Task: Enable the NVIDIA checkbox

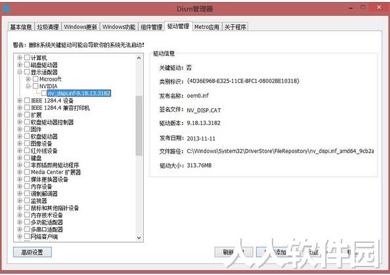Action: pyautogui.click(x=35, y=86)
